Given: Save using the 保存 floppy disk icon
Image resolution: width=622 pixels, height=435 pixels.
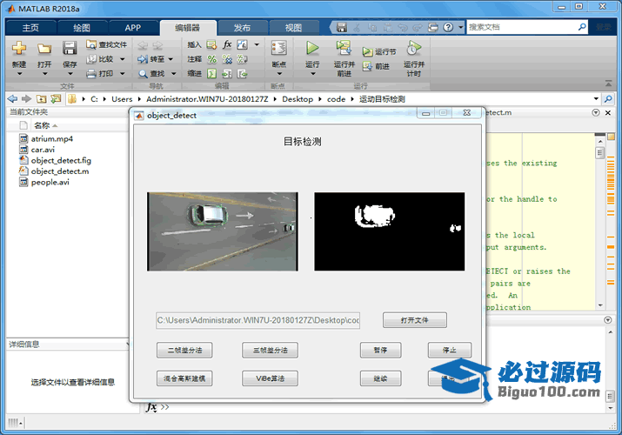Looking at the screenshot, I should (x=70, y=49).
